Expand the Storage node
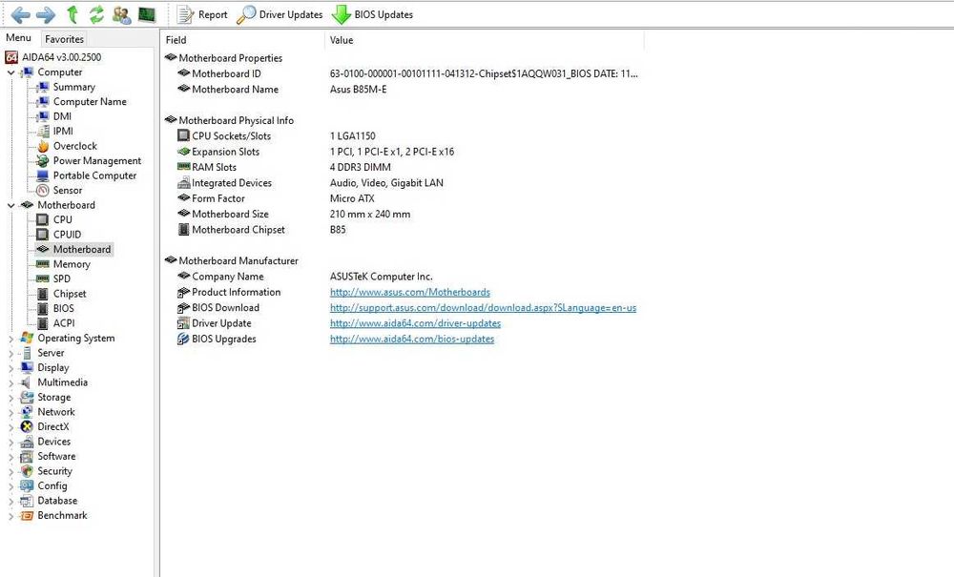 click(x=10, y=398)
